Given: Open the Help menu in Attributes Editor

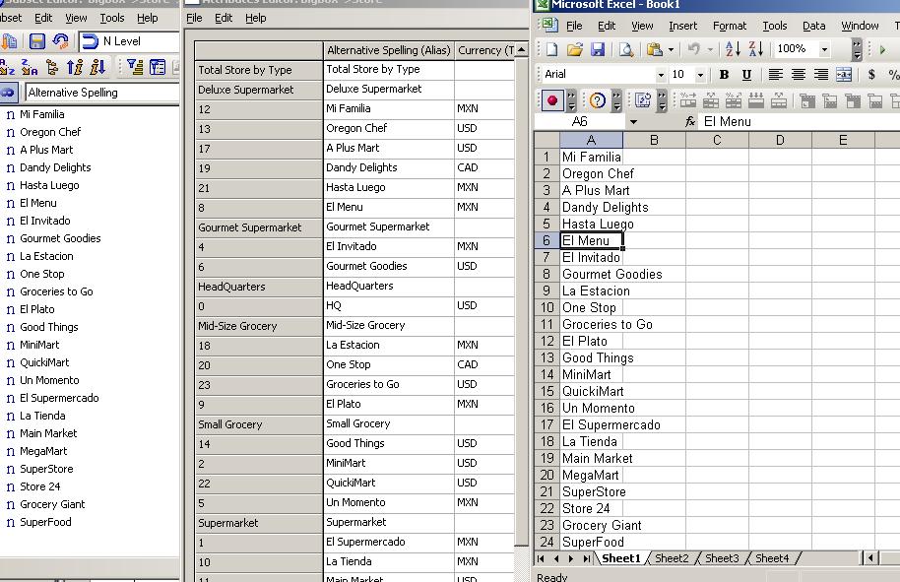Looking at the screenshot, I should (255, 18).
